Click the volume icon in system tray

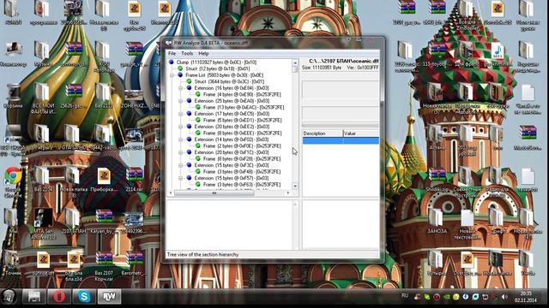(x=504, y=297)
